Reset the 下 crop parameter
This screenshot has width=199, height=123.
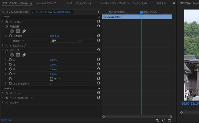tap(98, 74)
